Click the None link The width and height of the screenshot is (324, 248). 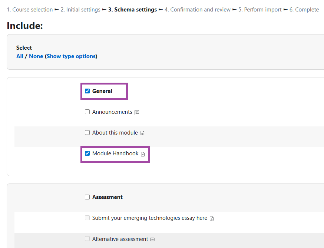36,56
